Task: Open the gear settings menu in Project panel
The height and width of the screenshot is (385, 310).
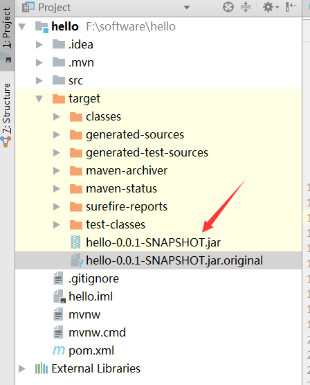Action: pos(271,7)
